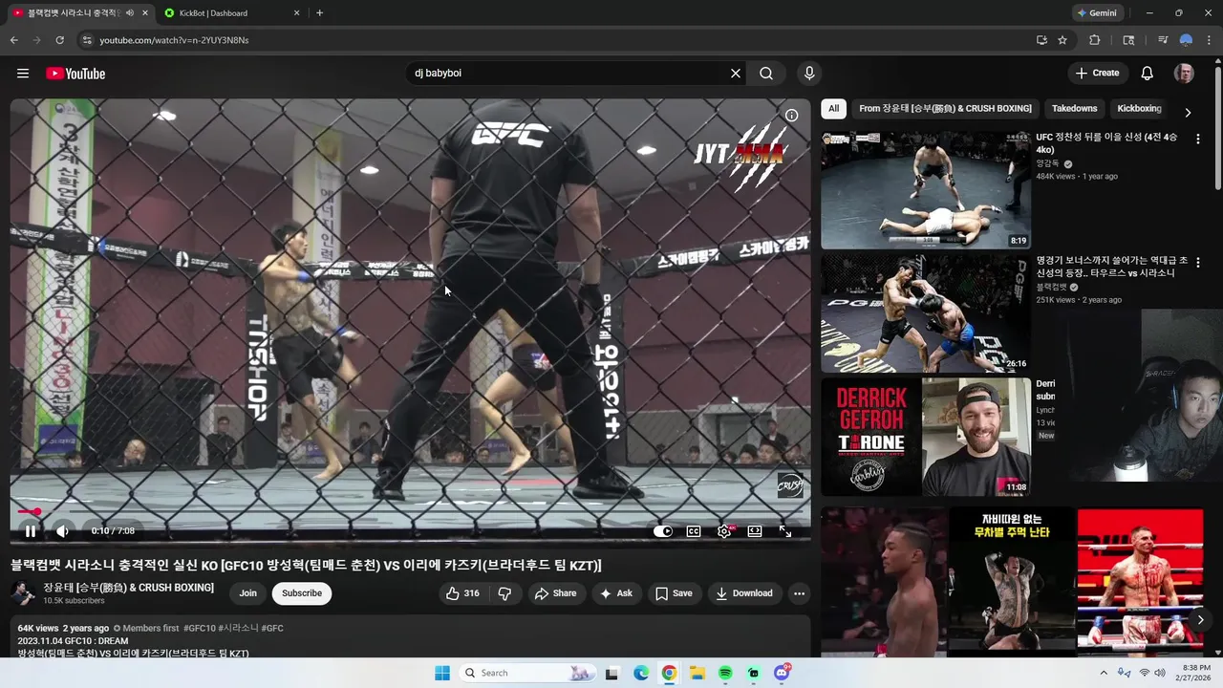
Task: Ask about this video
Action: [x=615, y=593]
